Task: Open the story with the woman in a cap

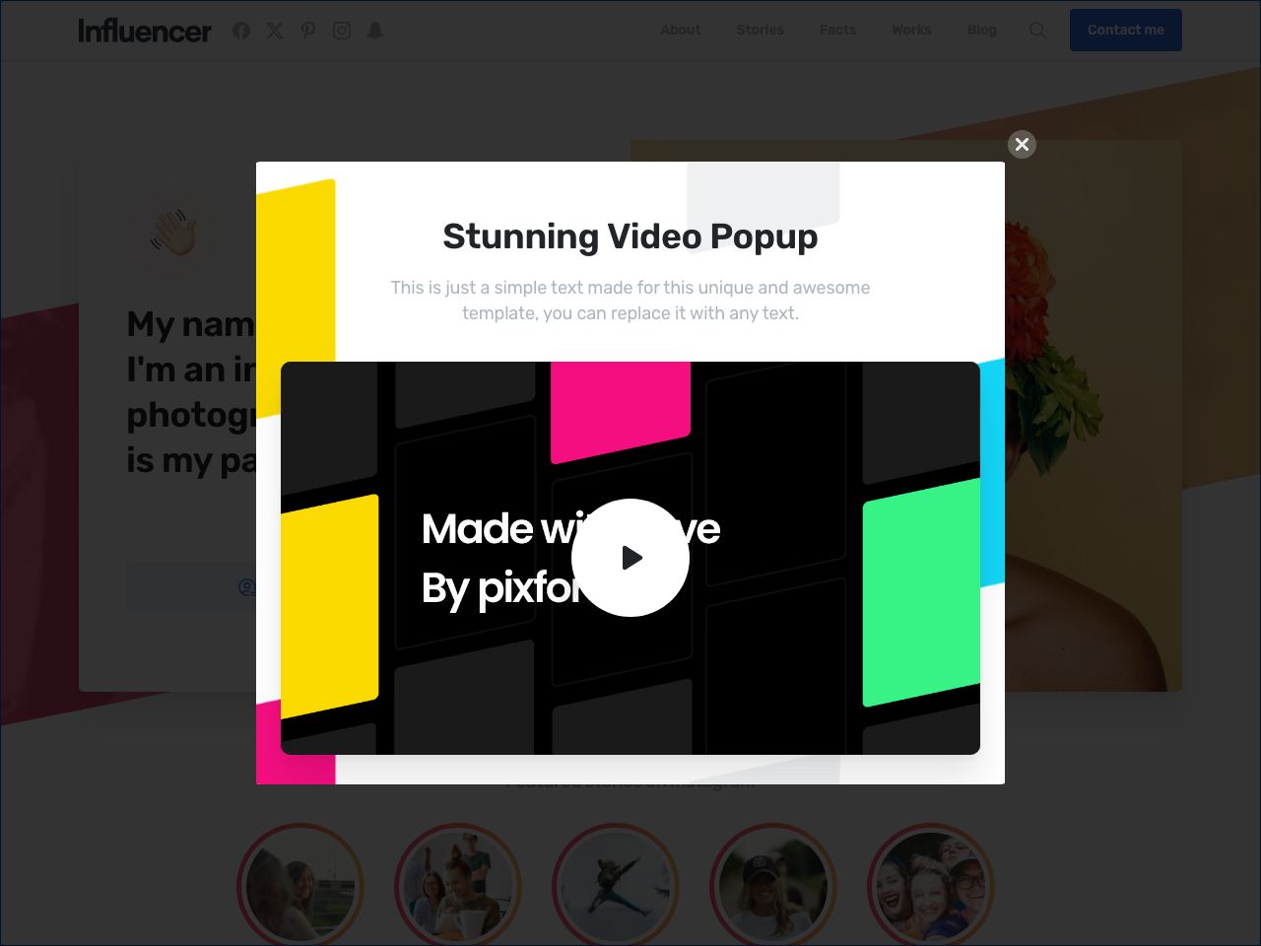Action: pos(773,887)
